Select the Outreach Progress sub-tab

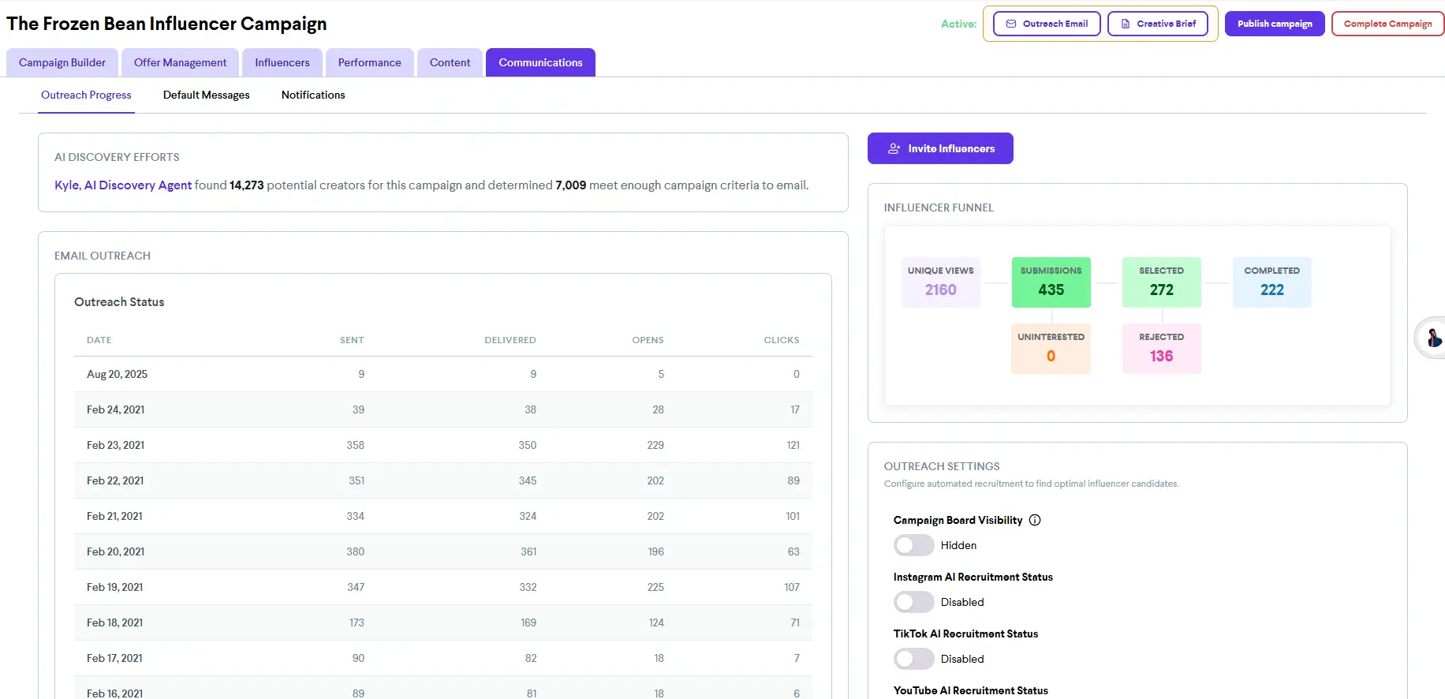(86, 95)
